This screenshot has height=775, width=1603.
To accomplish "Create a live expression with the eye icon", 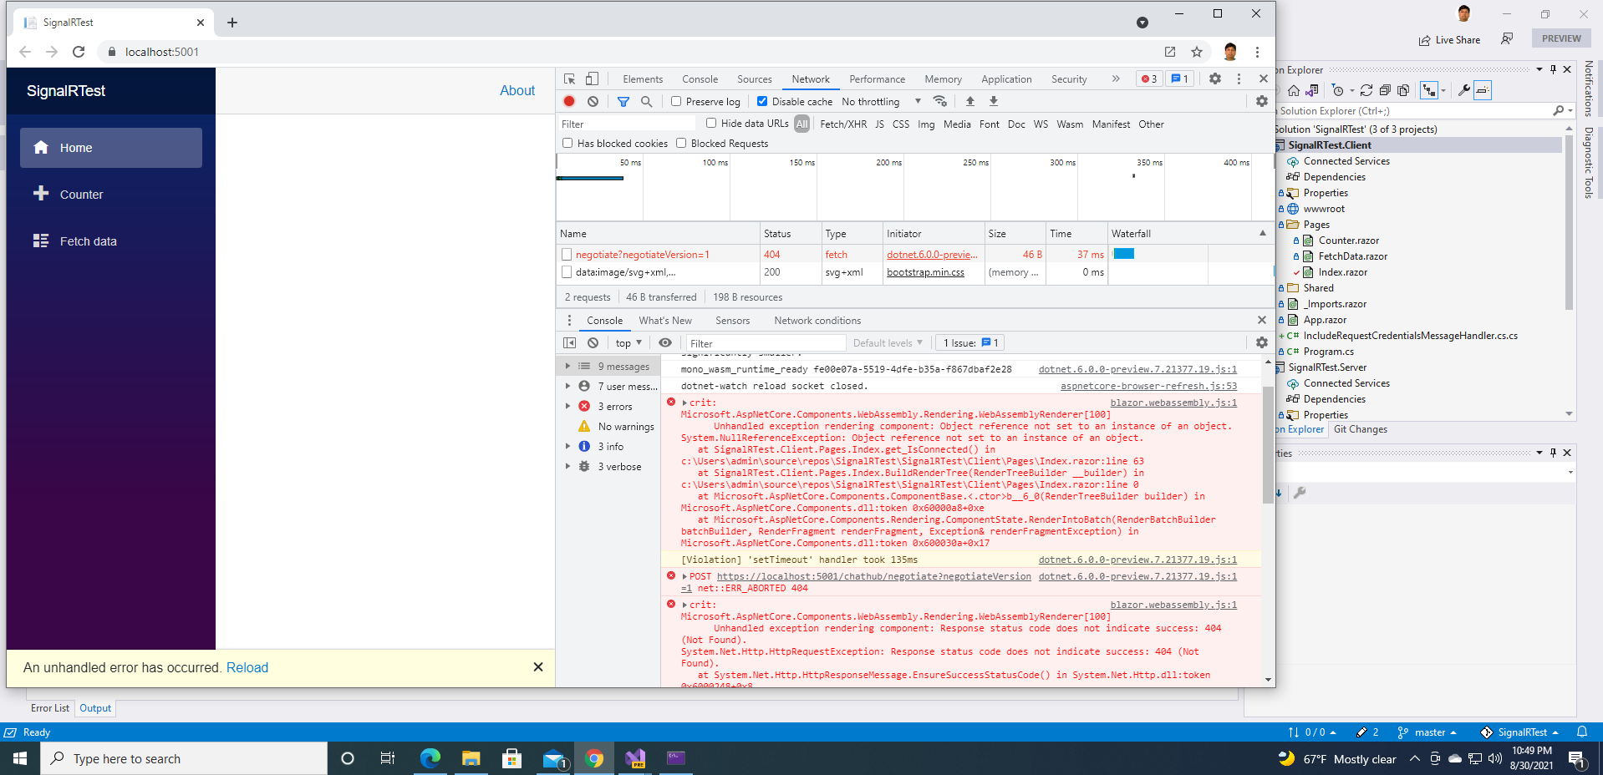I will (665, 342).
